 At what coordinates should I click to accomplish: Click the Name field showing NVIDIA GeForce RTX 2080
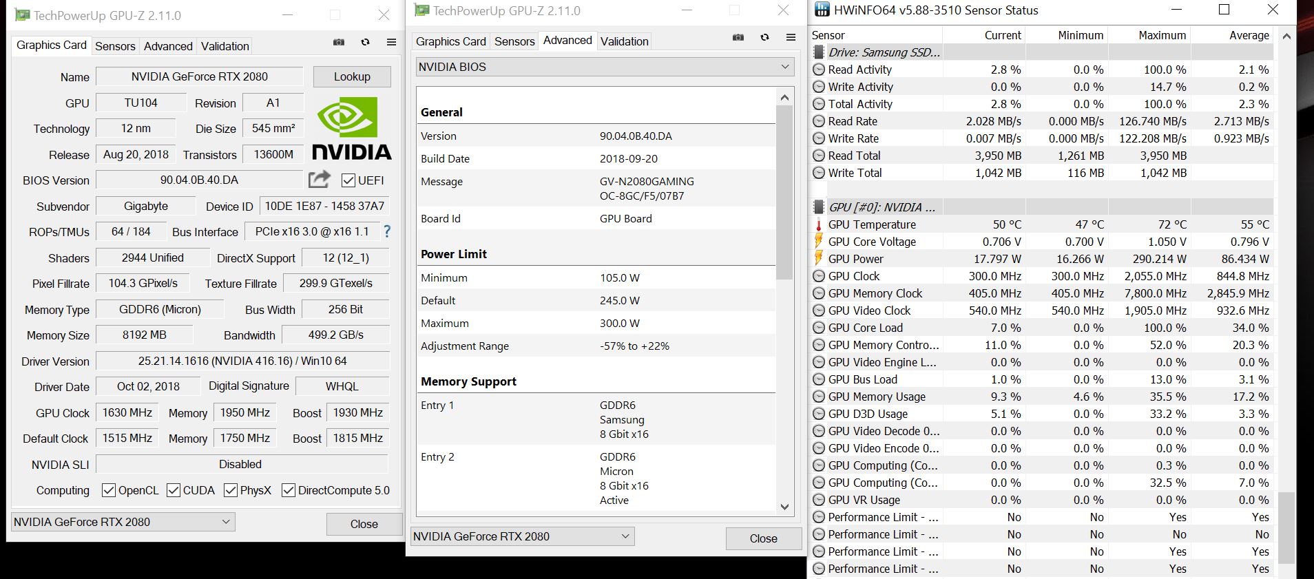click(x=200, y=76)
